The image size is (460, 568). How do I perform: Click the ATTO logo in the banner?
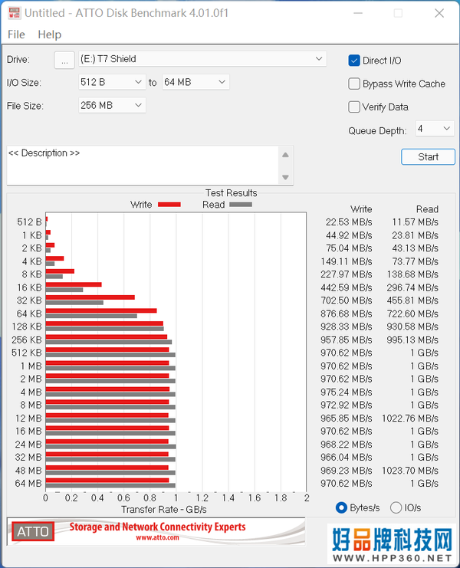point(33,531)
